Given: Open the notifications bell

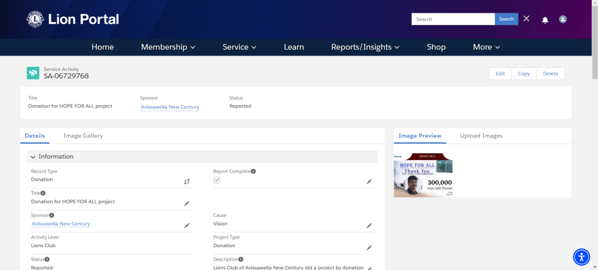Looking at the screenshot, I should click(545, 20).
